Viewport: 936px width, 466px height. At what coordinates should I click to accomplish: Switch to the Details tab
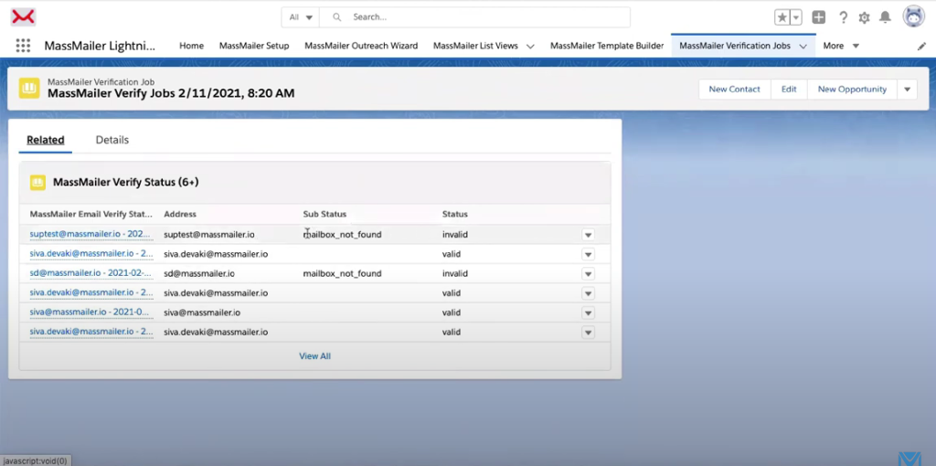112,140
